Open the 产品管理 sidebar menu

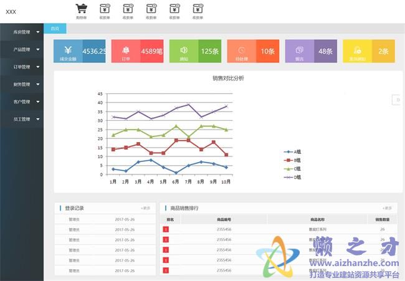(22, 49)
